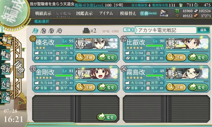Open the 戦績表示 menu item
The image size is (212, 127).
(43, 13)
